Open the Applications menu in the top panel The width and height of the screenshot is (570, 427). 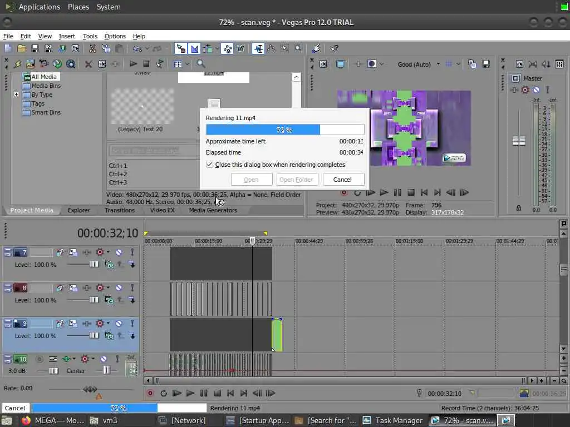(x=40, y=7)
